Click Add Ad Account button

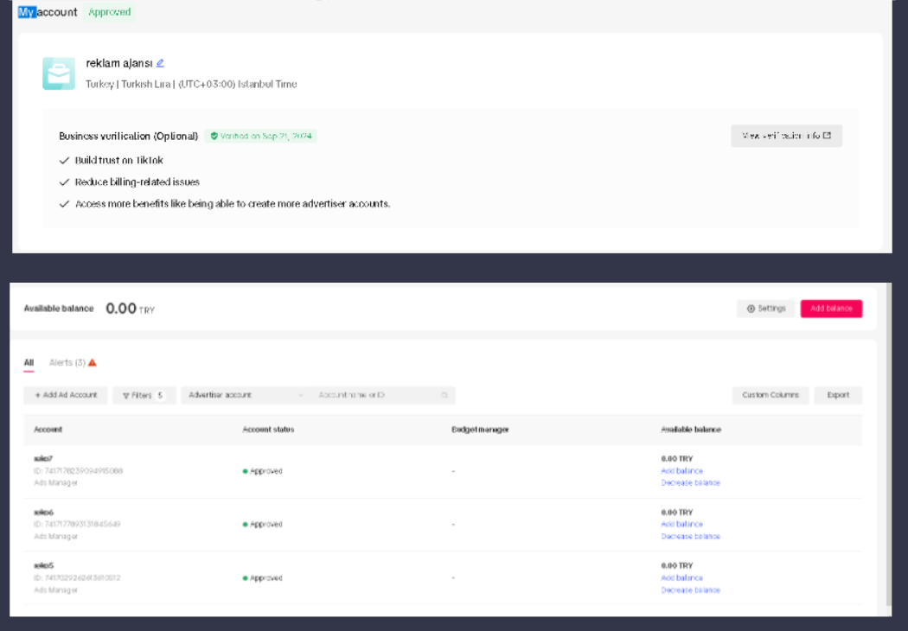click(x=66, y=395)
